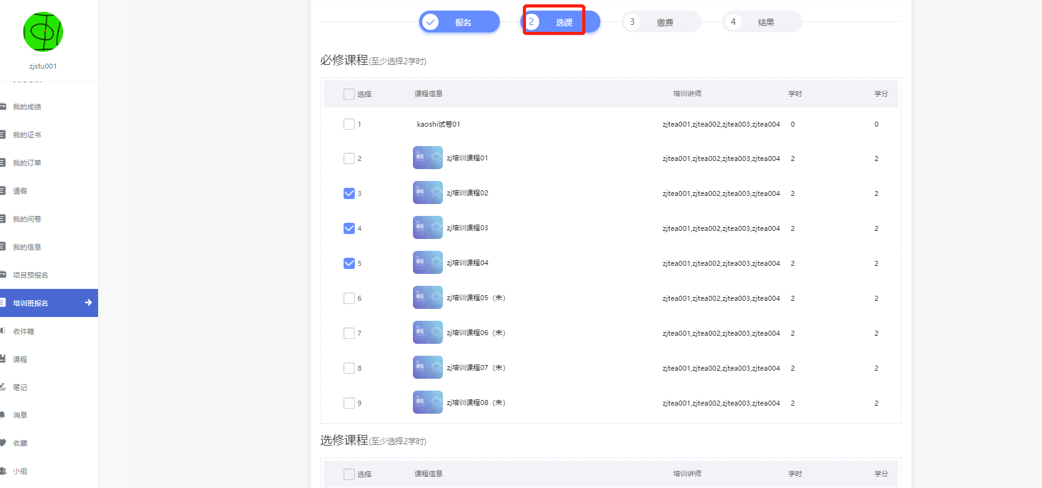Click the checkmark icon on 报名 step

(x=430, y=22)
